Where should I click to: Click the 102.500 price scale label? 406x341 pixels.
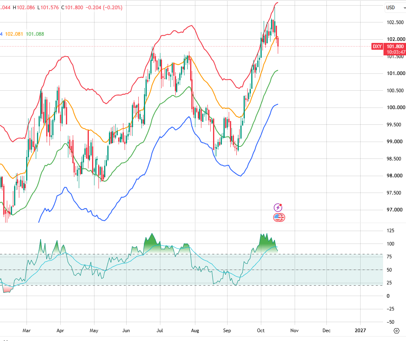tap(395, 22)
